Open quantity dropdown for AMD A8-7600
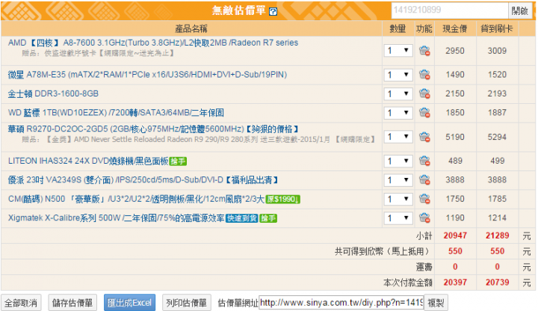 point(398,51)
